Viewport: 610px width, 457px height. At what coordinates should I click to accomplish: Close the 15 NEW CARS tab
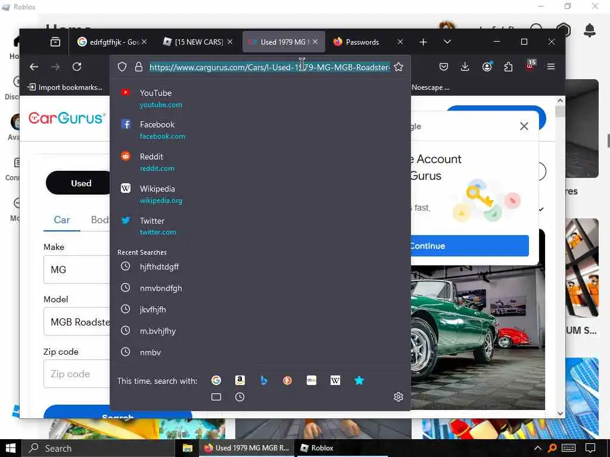(x=230, y=42)
